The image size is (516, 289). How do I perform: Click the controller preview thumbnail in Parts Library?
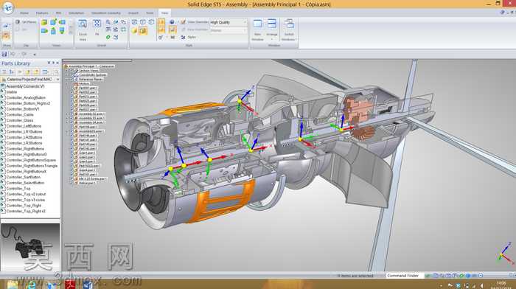(x=30, y=247)
